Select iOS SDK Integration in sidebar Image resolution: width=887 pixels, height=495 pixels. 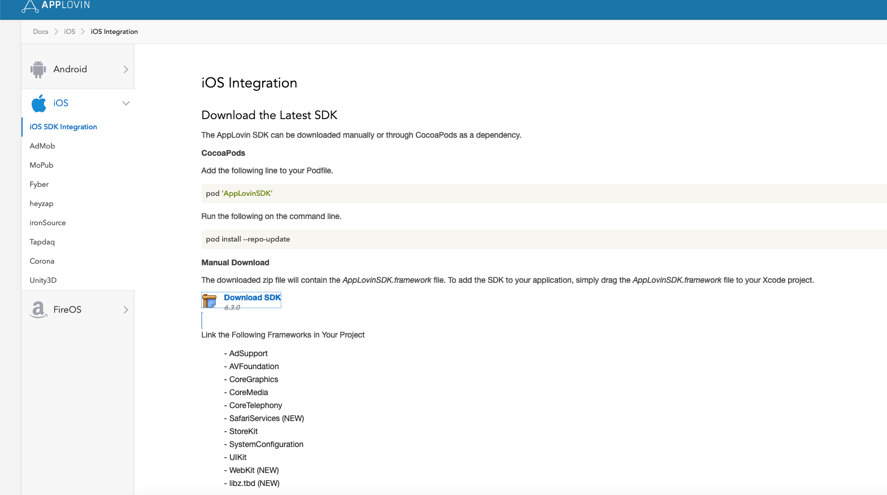63,127
